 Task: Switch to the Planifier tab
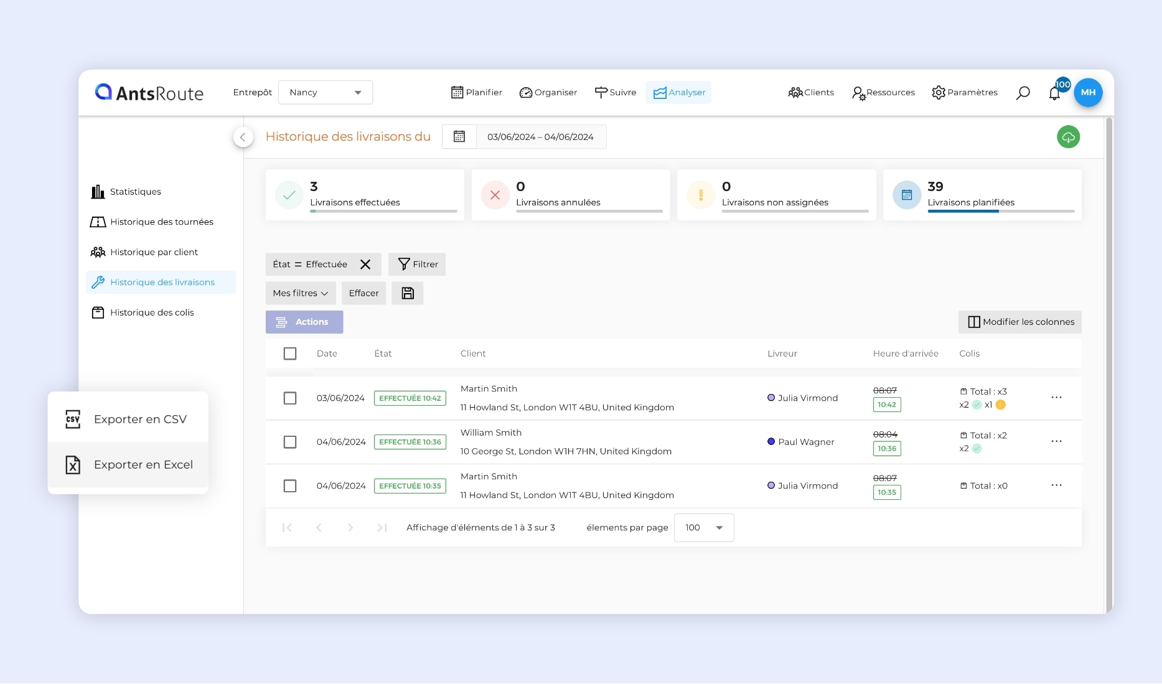click(x=477, y=93)
